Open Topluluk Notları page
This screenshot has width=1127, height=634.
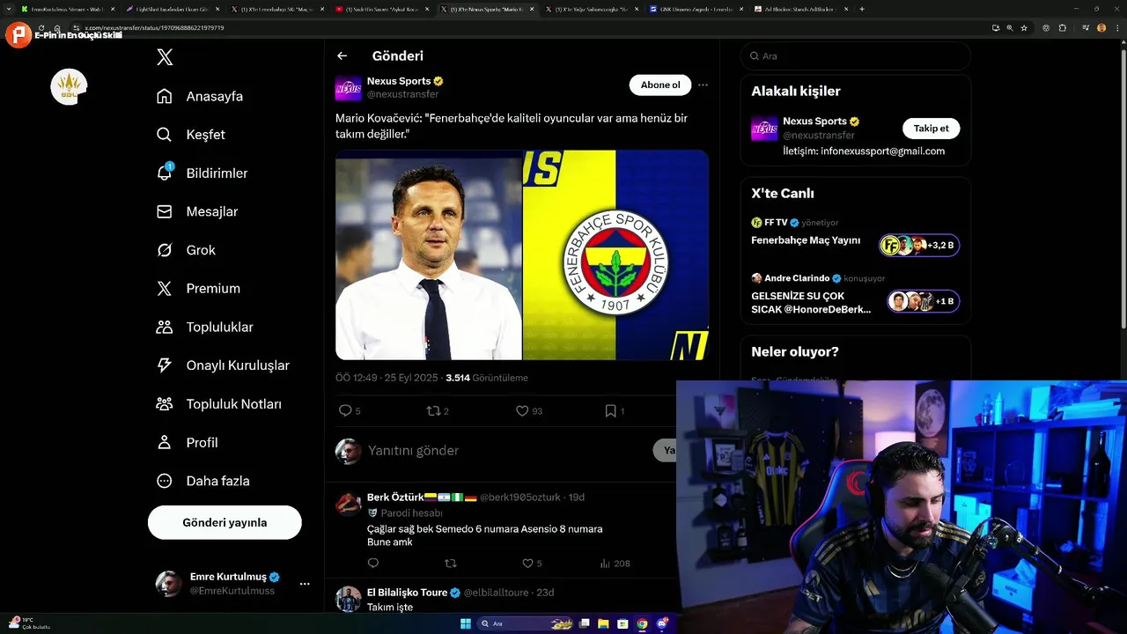[218, 404]
